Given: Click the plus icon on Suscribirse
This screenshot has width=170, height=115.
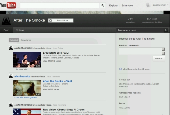Looking at the screenshot, I should [x=50, y=21].
